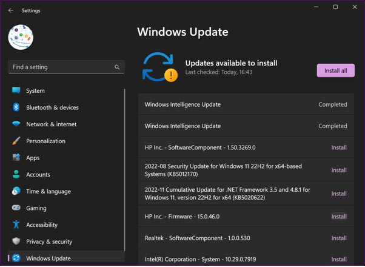
Task: Click the Intel(R) Corporation System update name
Action: [x=200, y=259]
